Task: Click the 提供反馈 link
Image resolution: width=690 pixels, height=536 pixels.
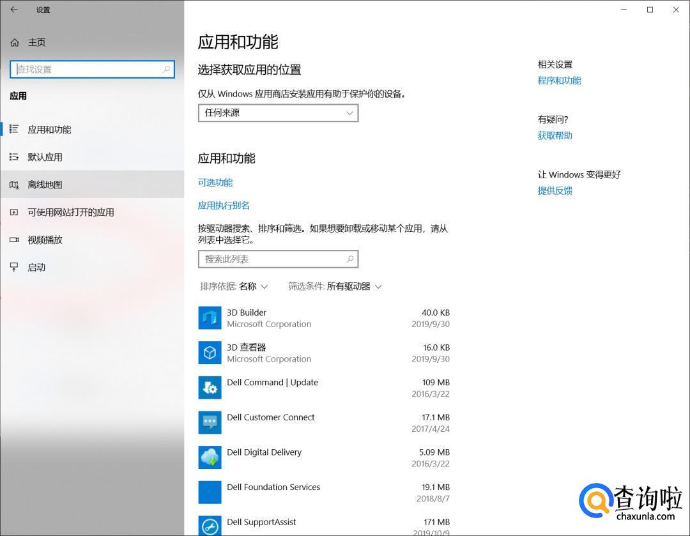Action: pyautogui.click(x=555, y=190)
